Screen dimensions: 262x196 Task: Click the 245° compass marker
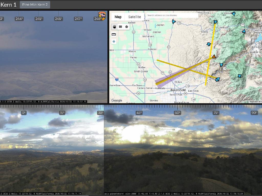[39, 19]
